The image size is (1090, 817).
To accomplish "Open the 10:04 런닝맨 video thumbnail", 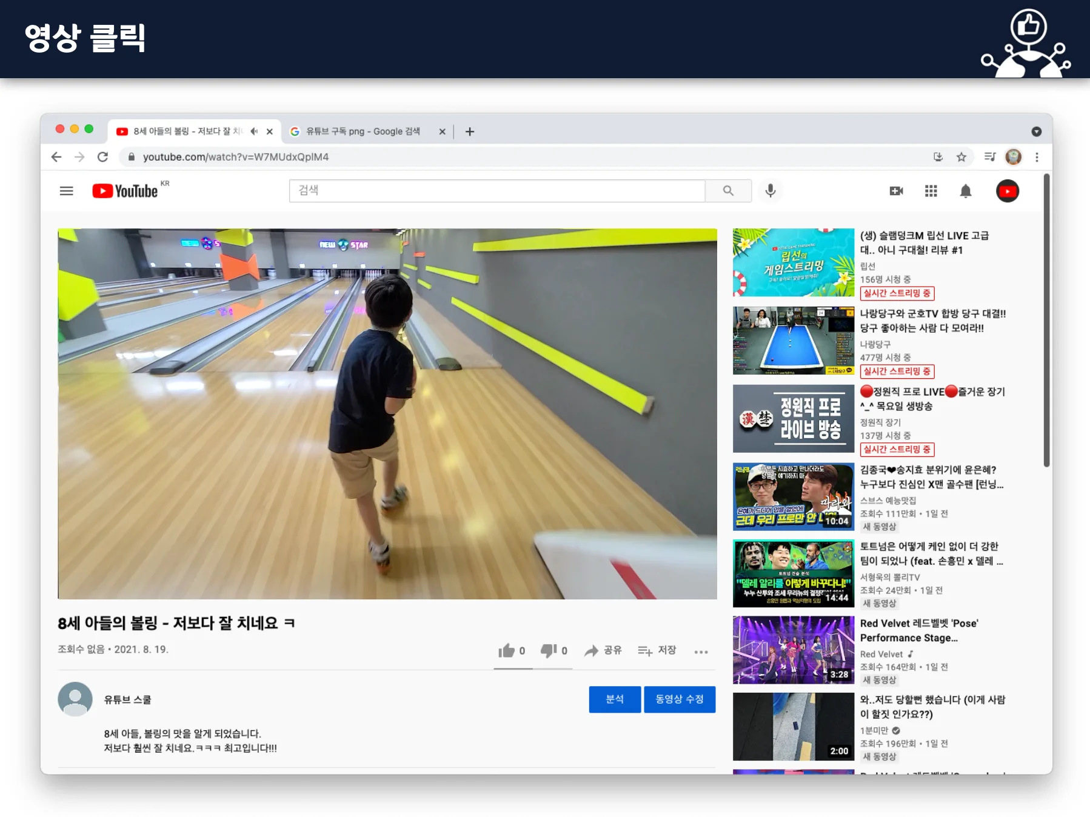I will click(x=794, y=496).
